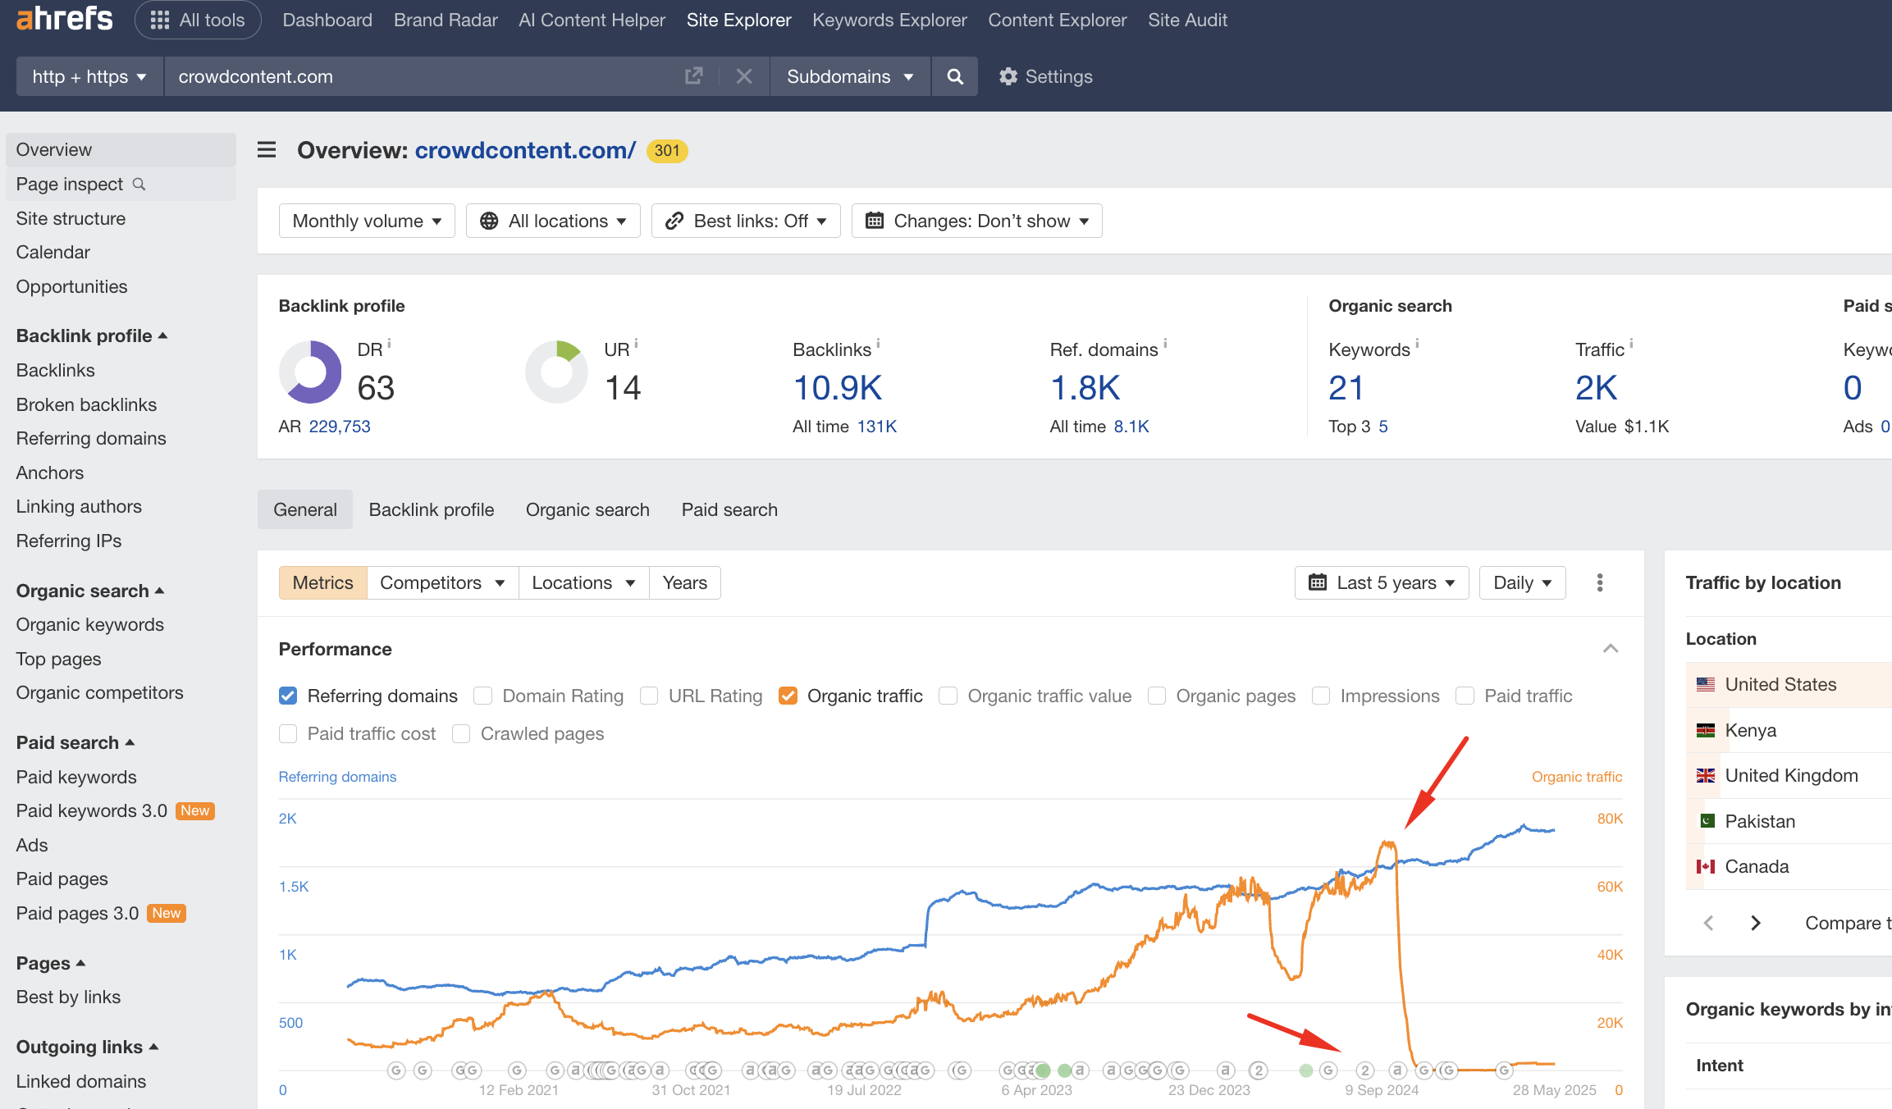Select the Locations chart dropdown
Viewport: 1892px width, 1109px height.
click(x=583, y=582)
